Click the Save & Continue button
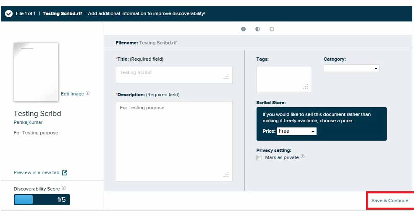This screenshot has height=216, width=414. coord(390,201)
